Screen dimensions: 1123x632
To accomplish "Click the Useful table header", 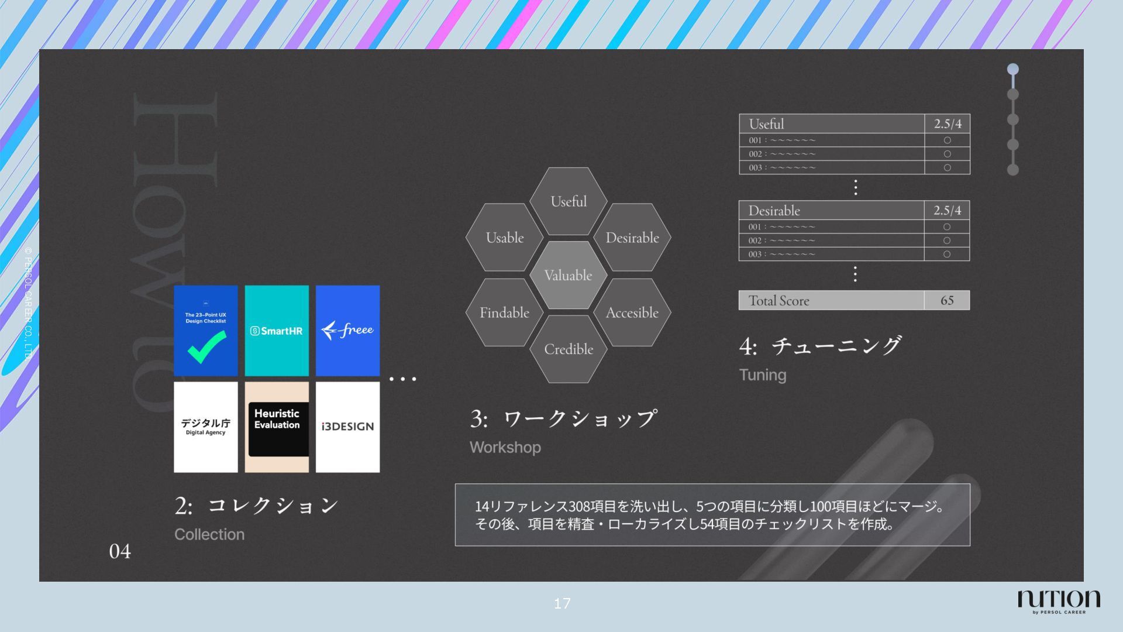I will point(832,123).
